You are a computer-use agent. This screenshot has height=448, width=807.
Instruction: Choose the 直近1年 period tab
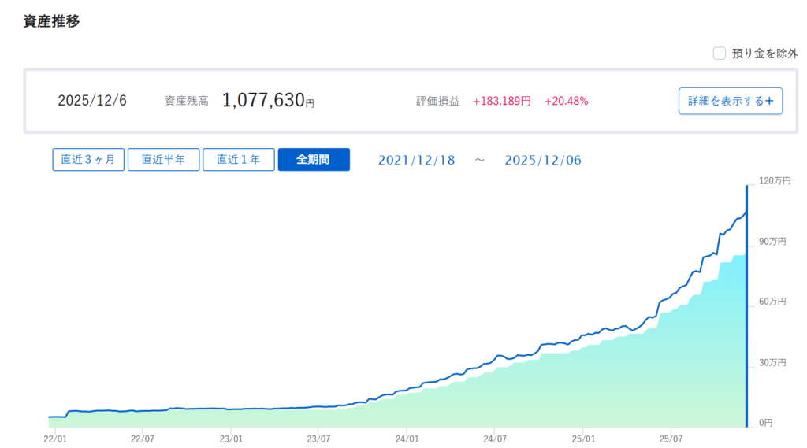click(x=238, y=160)
